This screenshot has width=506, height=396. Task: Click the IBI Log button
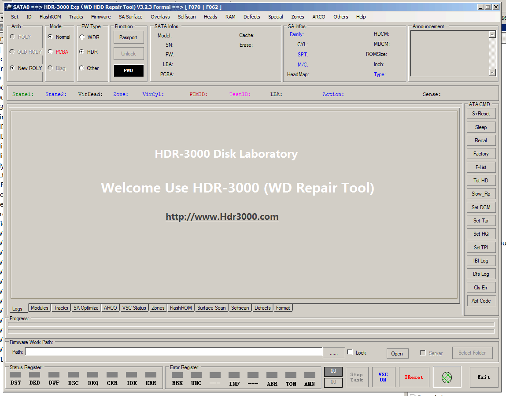481,261
